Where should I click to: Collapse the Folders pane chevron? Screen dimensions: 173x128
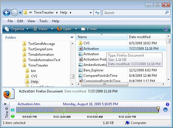72,37
